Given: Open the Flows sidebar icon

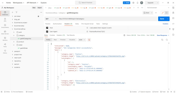Looking at the screenshot, I should click(5, 45).
